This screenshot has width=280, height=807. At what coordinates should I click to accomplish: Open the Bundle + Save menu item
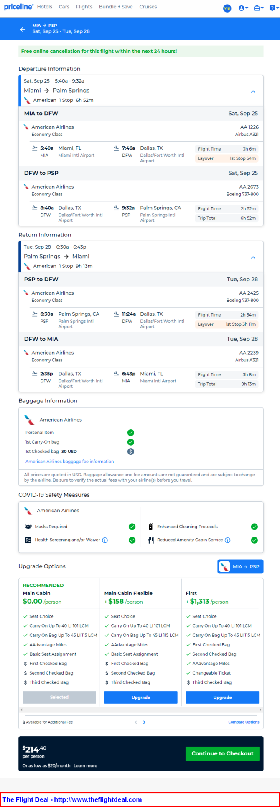(116, 7)
